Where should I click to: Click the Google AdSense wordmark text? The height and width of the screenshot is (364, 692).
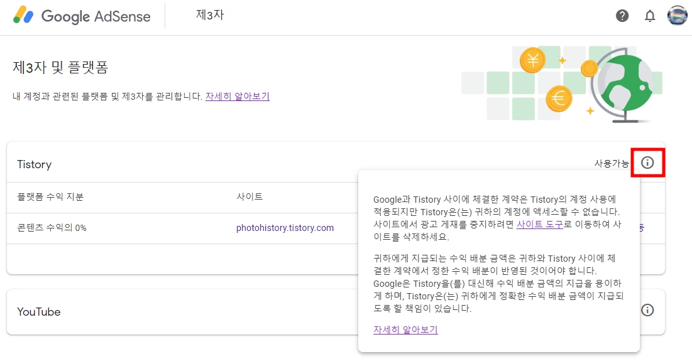[96, 16]
